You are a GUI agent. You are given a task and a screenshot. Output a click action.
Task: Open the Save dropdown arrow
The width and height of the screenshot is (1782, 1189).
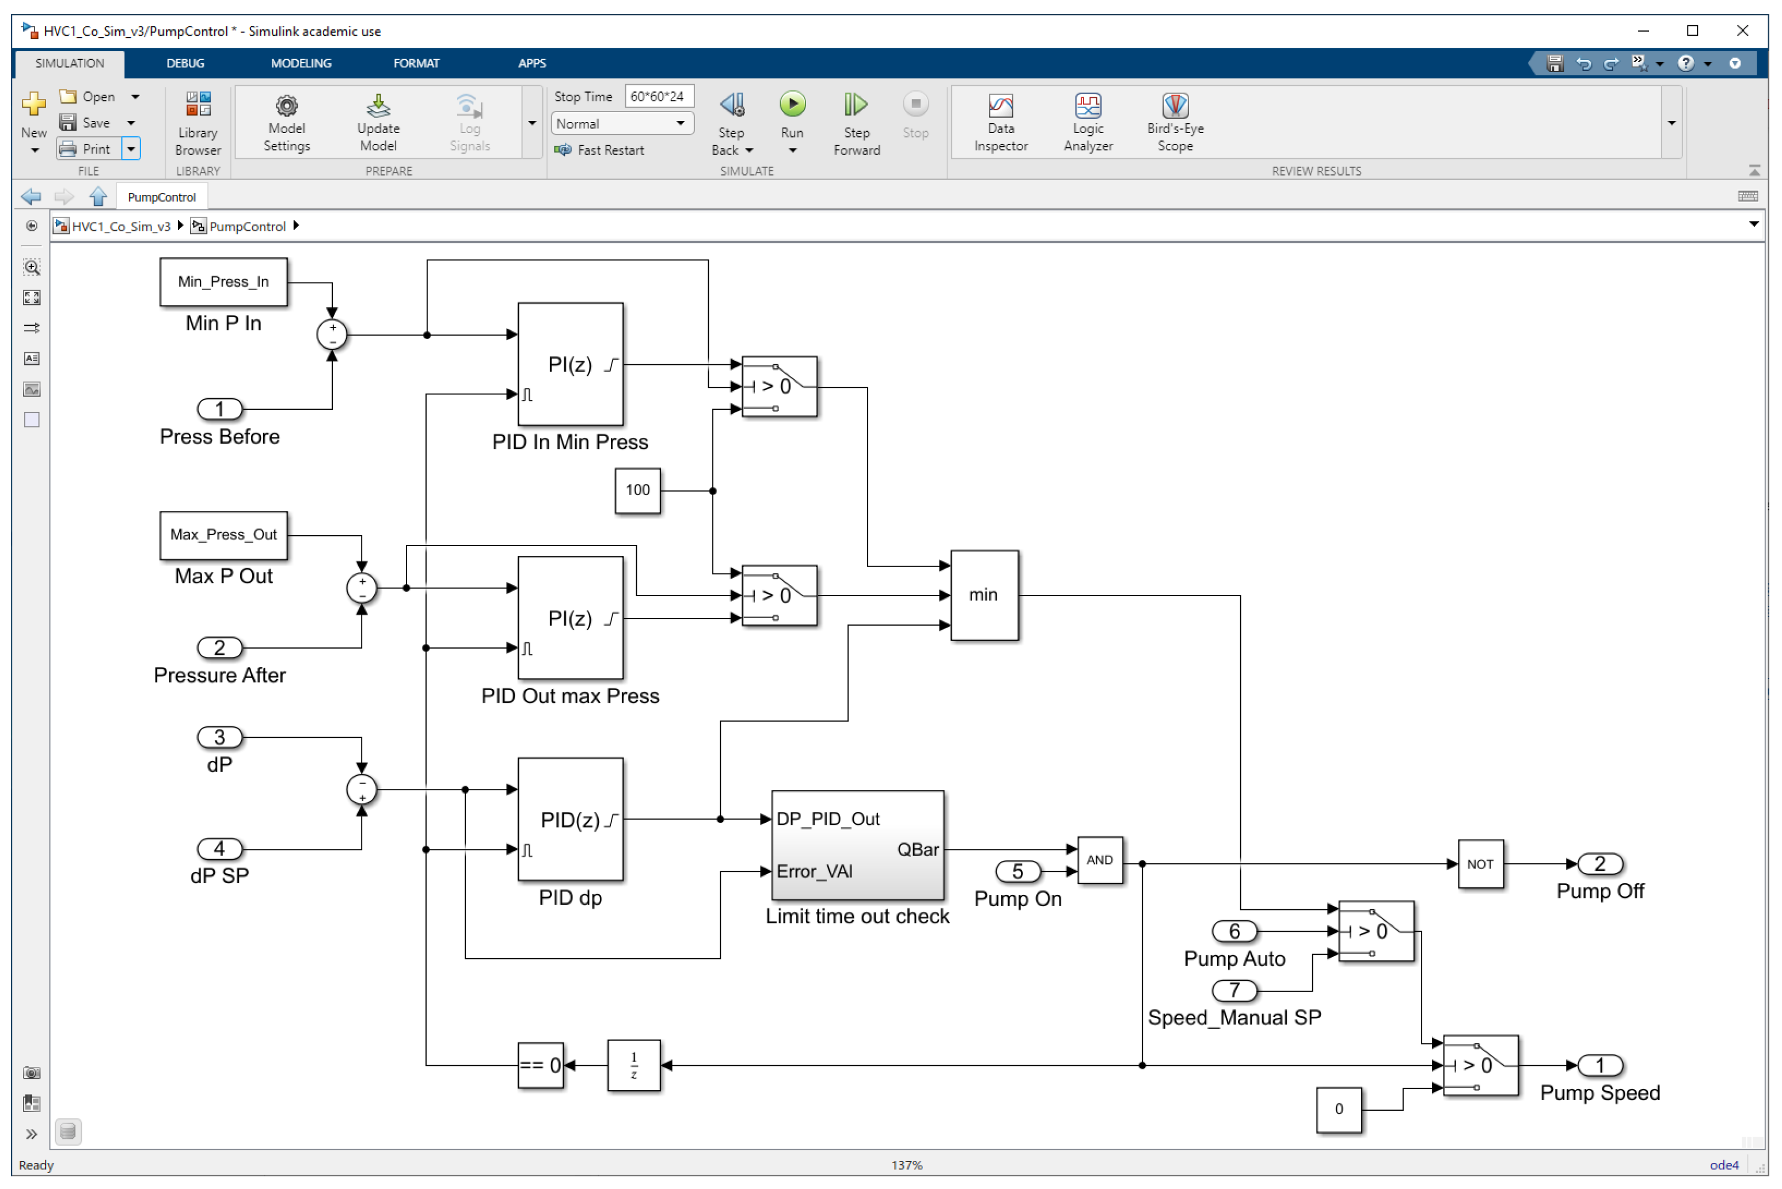pos(131,123)
